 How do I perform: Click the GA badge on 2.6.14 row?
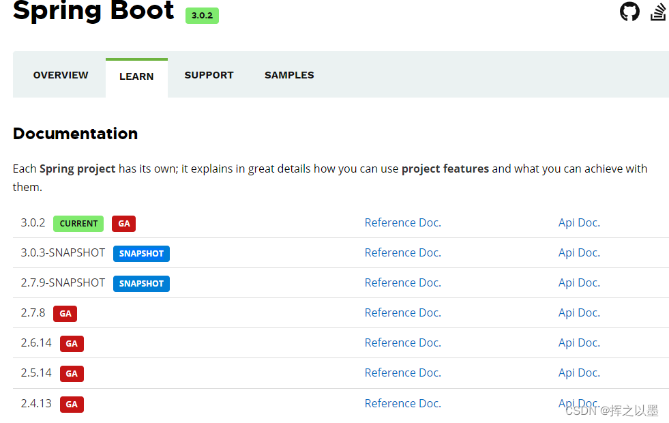pos(72,344)
